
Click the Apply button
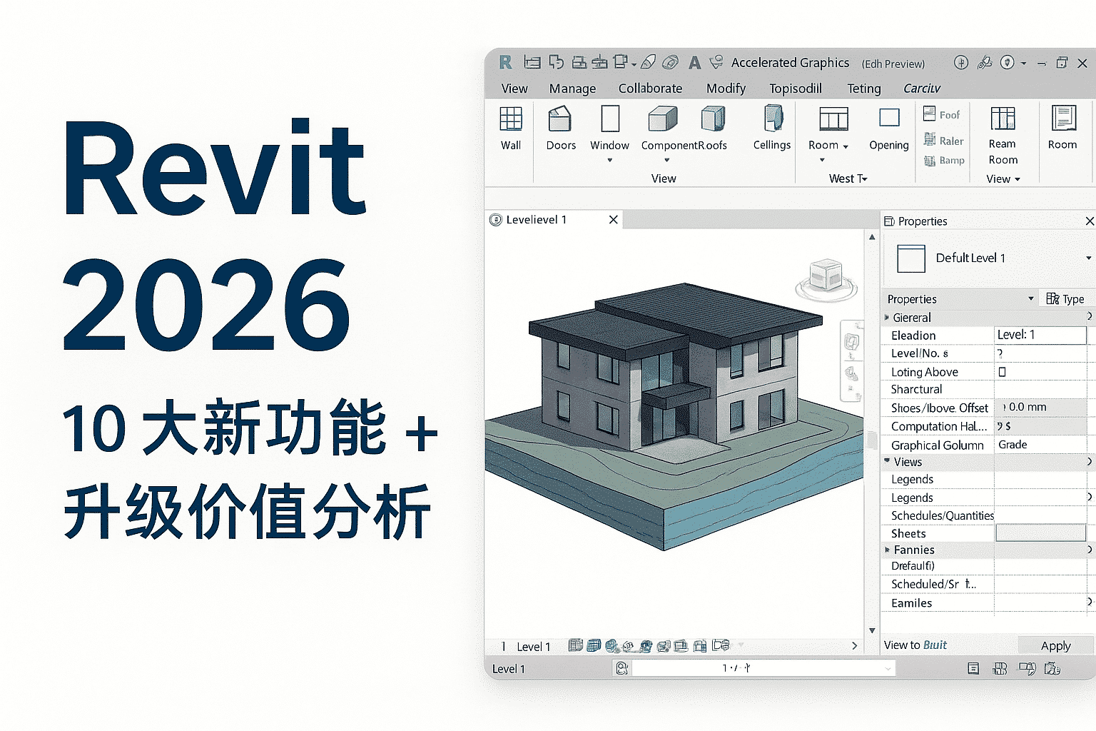pos(1055,645)
